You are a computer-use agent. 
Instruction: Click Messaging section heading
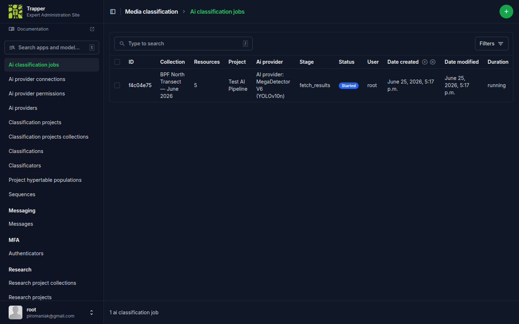[22, 211]
